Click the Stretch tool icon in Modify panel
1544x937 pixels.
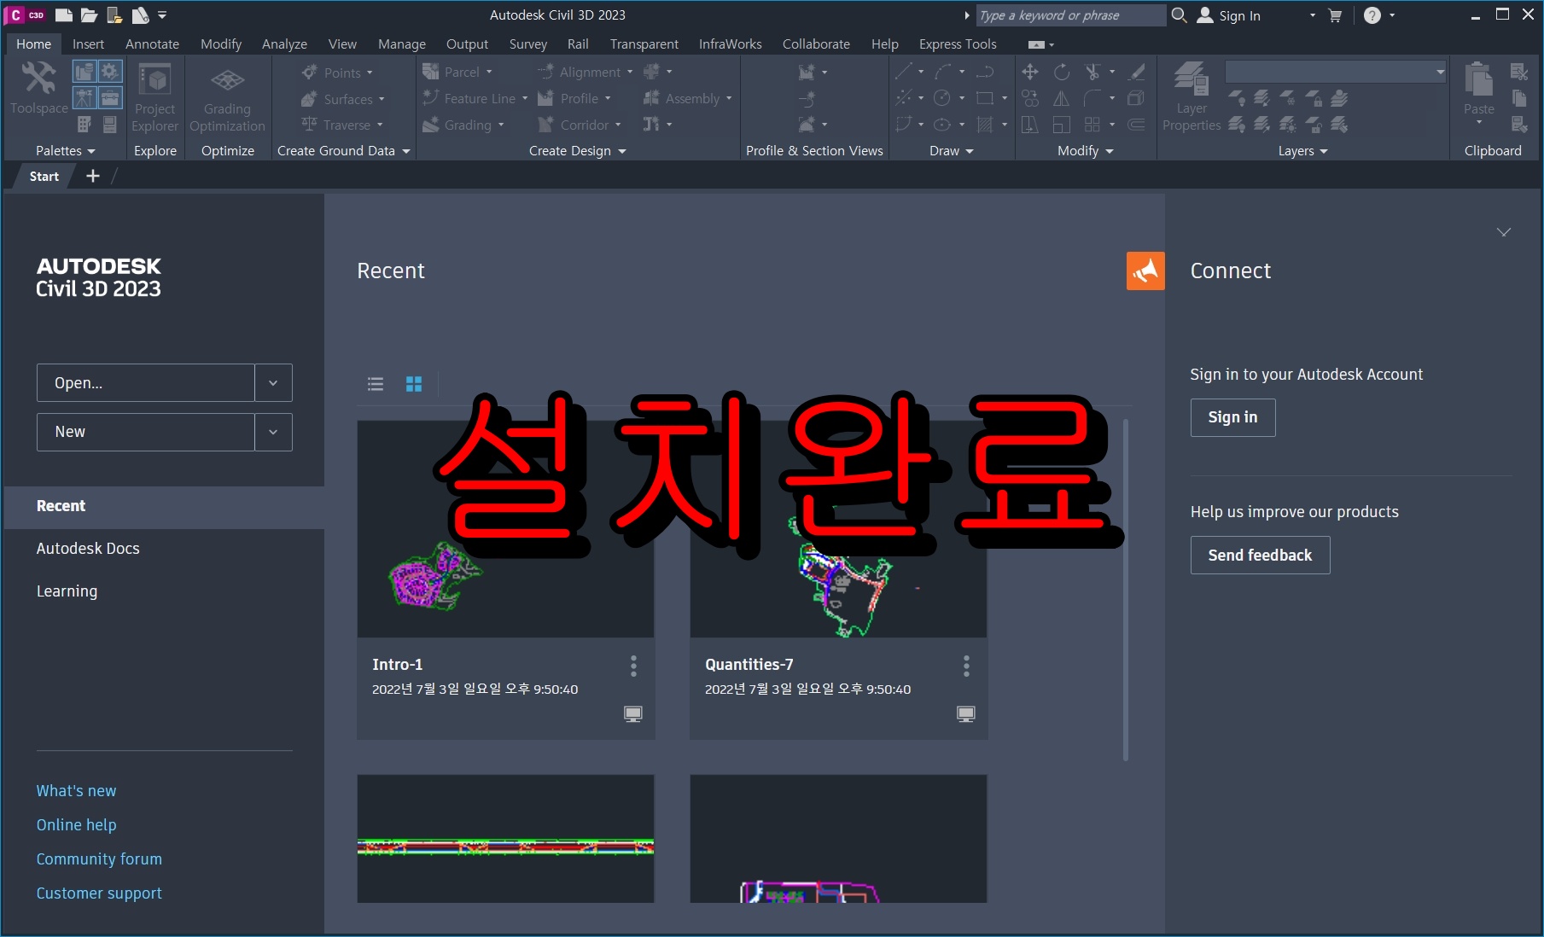(1030, 125)
